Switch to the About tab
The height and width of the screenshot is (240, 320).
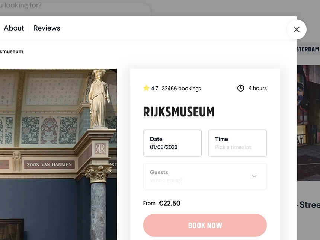pos(14,28)
